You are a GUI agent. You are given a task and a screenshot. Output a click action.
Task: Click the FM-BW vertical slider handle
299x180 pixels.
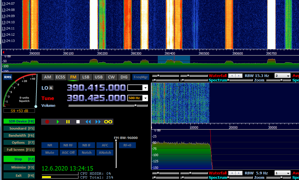pos(116,141)
